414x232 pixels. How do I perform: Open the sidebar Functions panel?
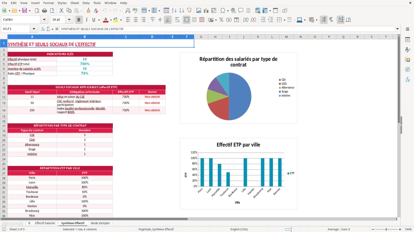(407, 79)
